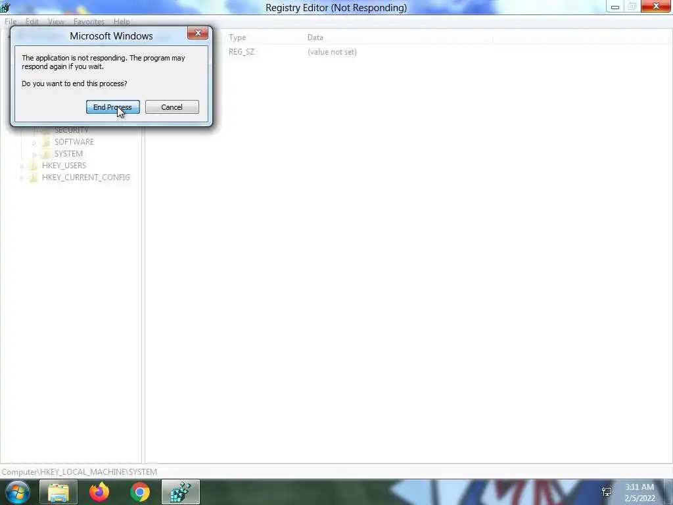Screen dimensions: 673x505
Task: Expand the HKEY_USERS arrow
Action: (x=22, y=166)
